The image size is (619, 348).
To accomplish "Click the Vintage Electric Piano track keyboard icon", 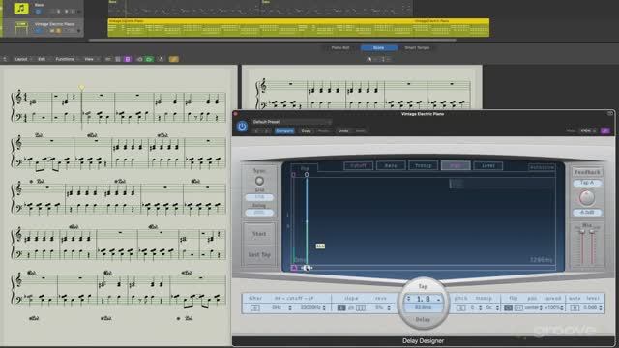I will click(21, 28).
